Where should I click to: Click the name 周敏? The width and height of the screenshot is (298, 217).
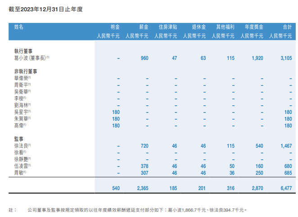tap(20, 173)
